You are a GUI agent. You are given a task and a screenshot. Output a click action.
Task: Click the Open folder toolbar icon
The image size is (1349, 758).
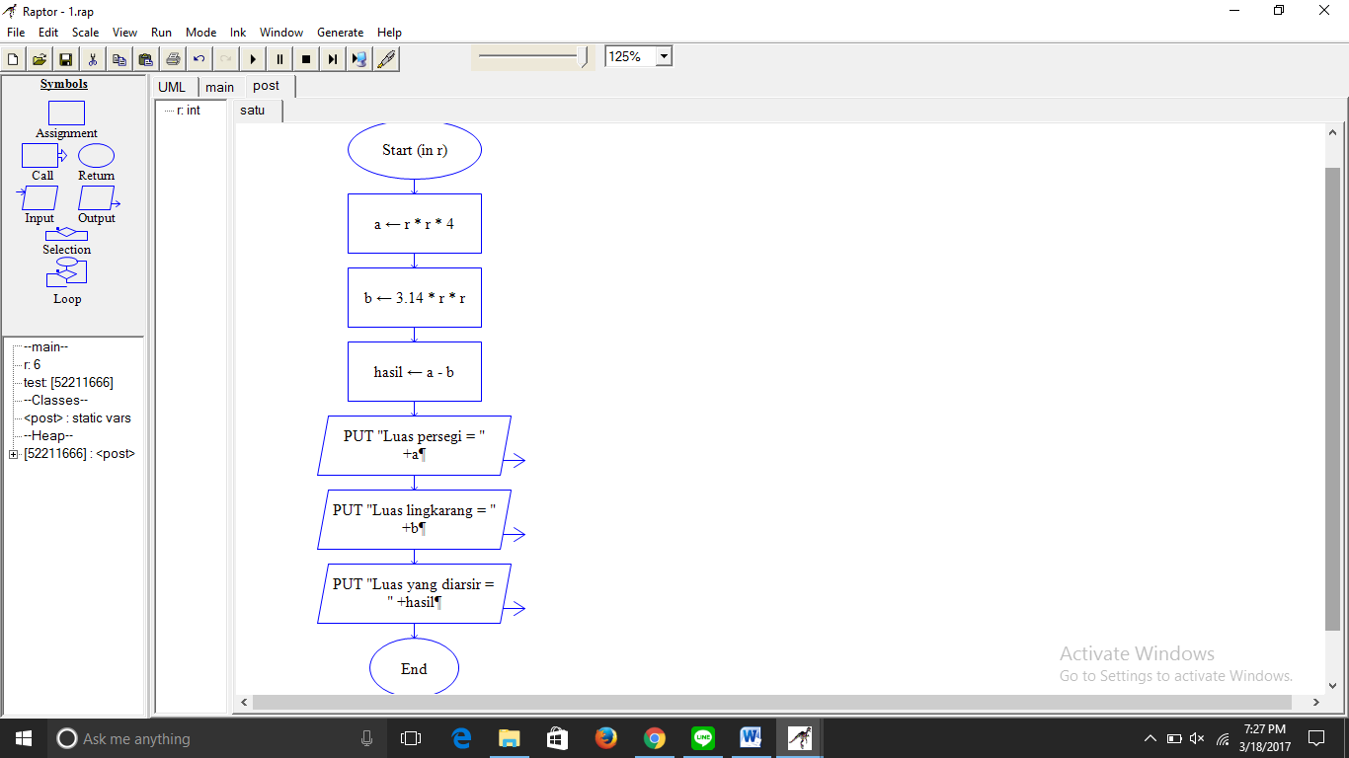coord(40,59)
